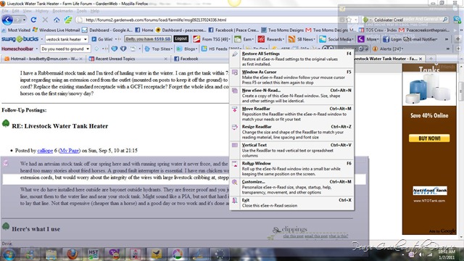Select New eSee-N-Read menu item
The image size is (464, 261).
pyautogui.click(x=291, y=95)
